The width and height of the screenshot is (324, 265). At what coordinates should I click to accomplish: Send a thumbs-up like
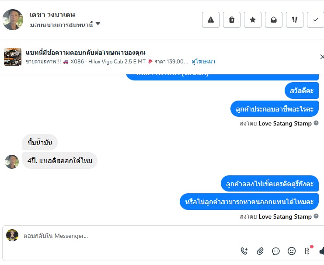321,251
